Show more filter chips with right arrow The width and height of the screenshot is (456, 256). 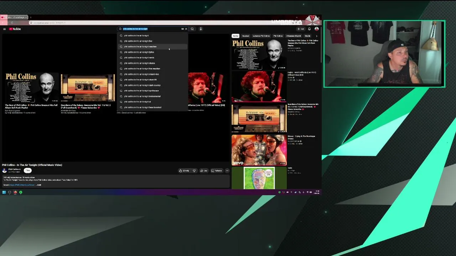(x=316, y=36)
